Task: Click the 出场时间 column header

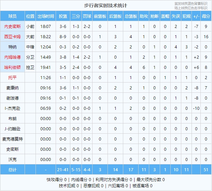Action: 45,16
